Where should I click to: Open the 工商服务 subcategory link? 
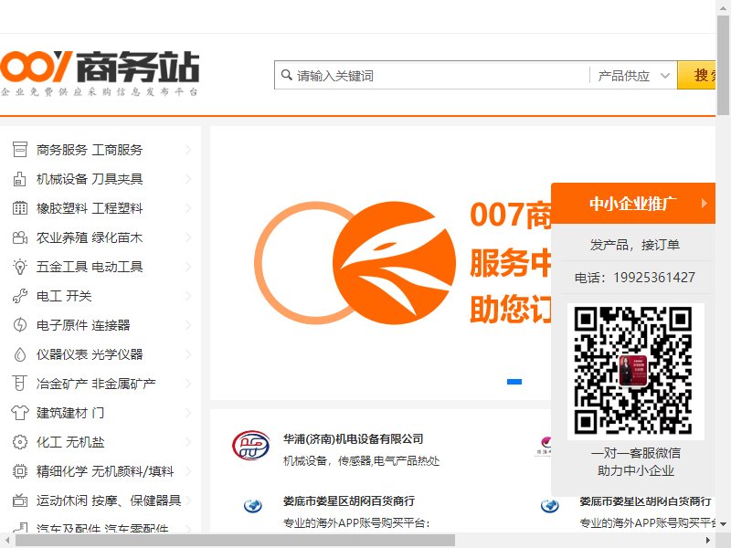tap(117, 150)
